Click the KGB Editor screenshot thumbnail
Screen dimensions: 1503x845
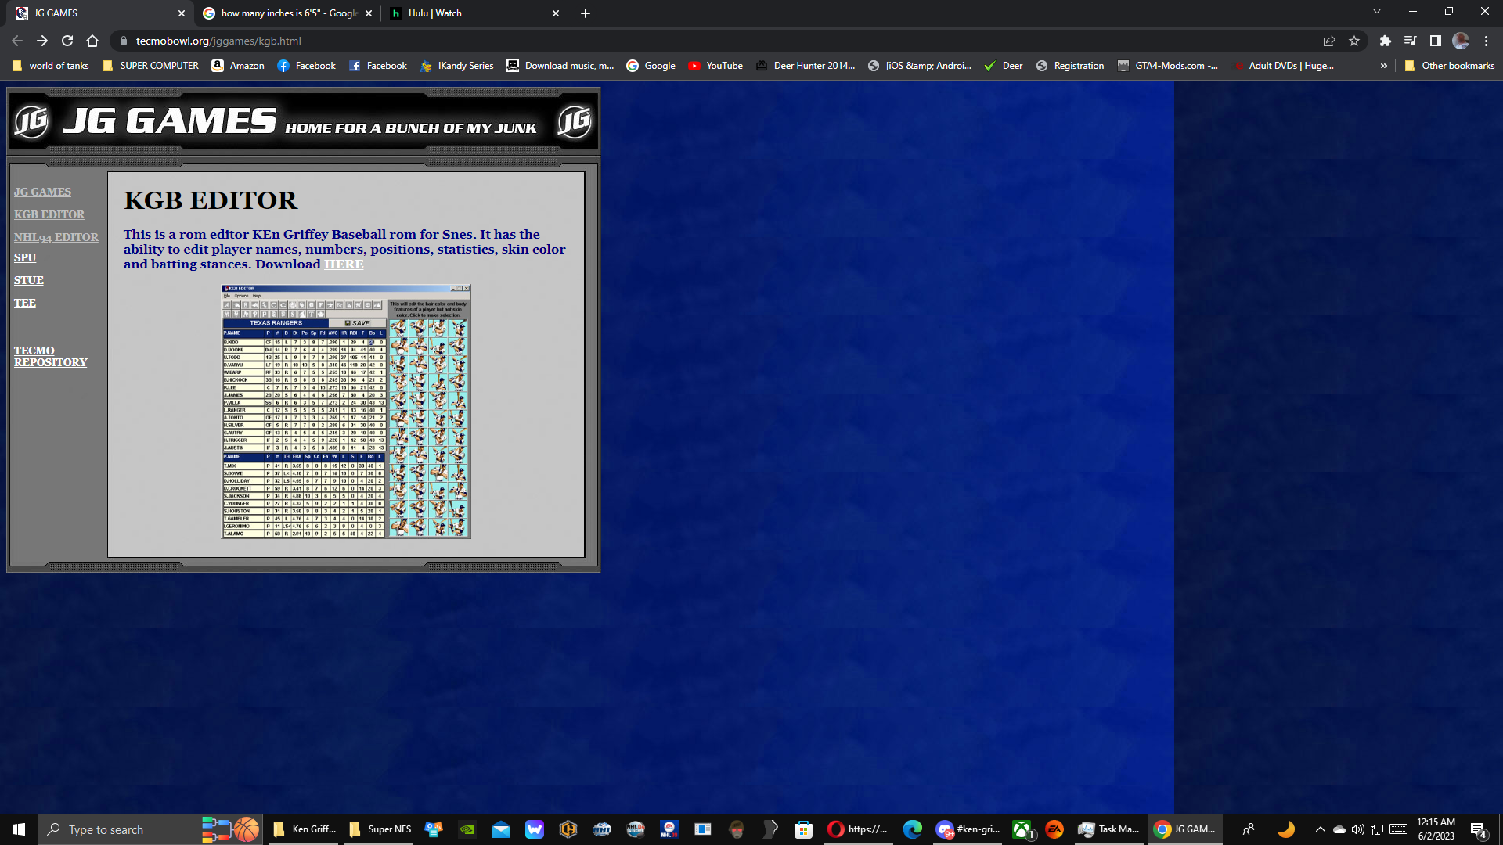click(x=346, y=410)
